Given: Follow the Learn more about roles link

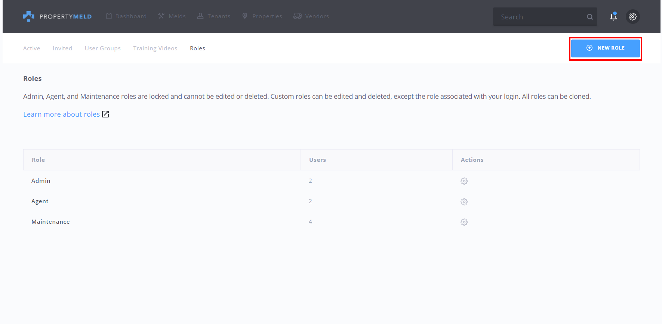Looking at the screenshot, I should tap(62, 114).
